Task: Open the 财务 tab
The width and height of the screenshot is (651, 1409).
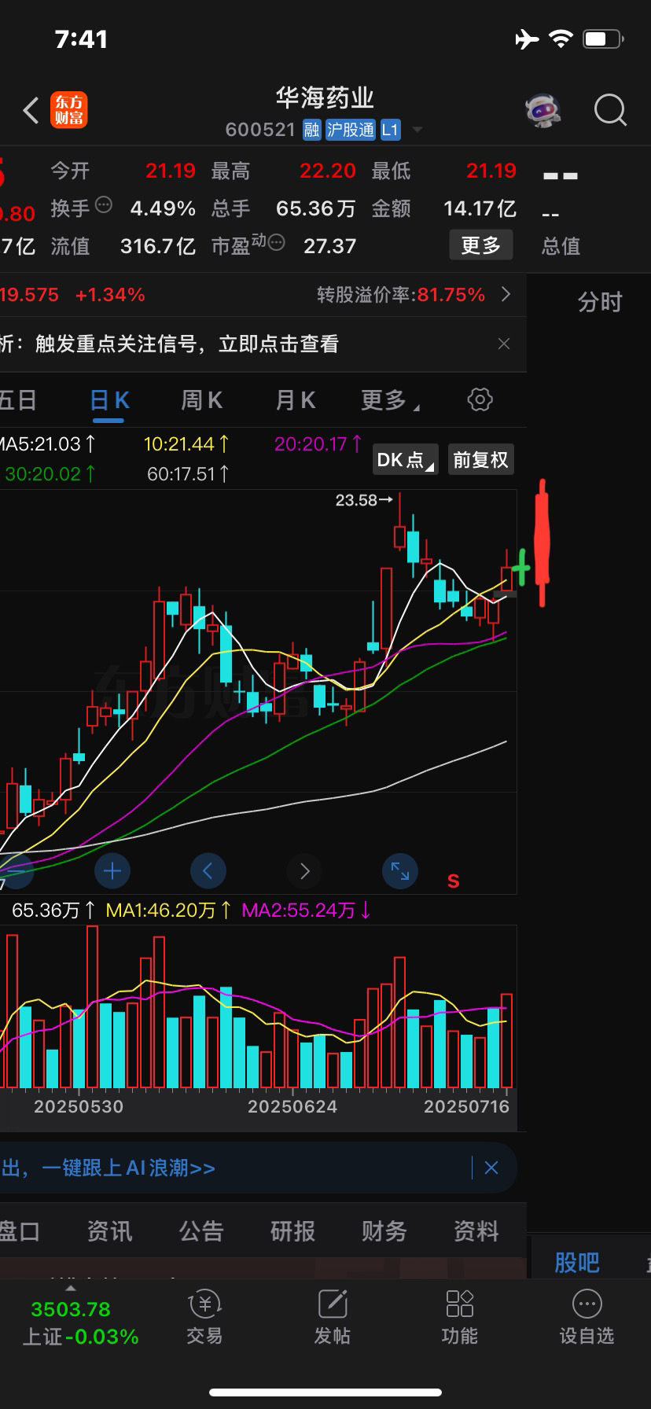Action: pyautogui.click(x=384, y=1231)
